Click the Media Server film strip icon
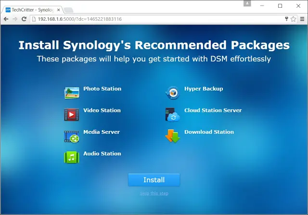Viewport: 308px width, 215px height. tap(72, 136)
